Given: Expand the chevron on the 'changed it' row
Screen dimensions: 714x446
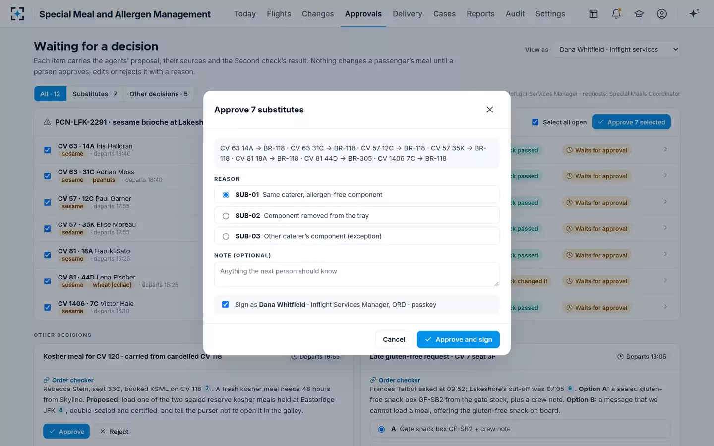Looking at the screenshot, I should 665,280.
